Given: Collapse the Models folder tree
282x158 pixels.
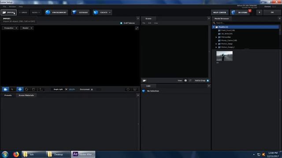Looking at the screenshot, I should pyautogui.click(x=214, y=27).
